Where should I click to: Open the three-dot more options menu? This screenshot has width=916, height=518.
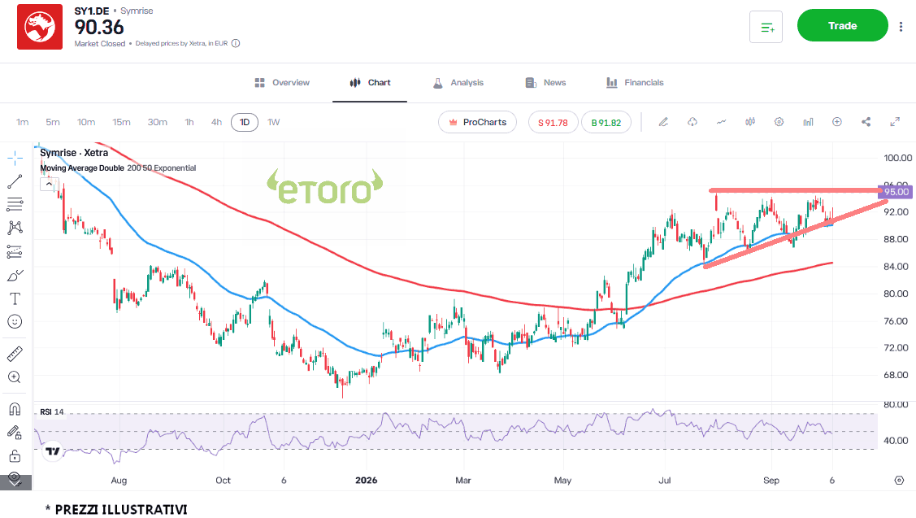(x=901, y=26)
